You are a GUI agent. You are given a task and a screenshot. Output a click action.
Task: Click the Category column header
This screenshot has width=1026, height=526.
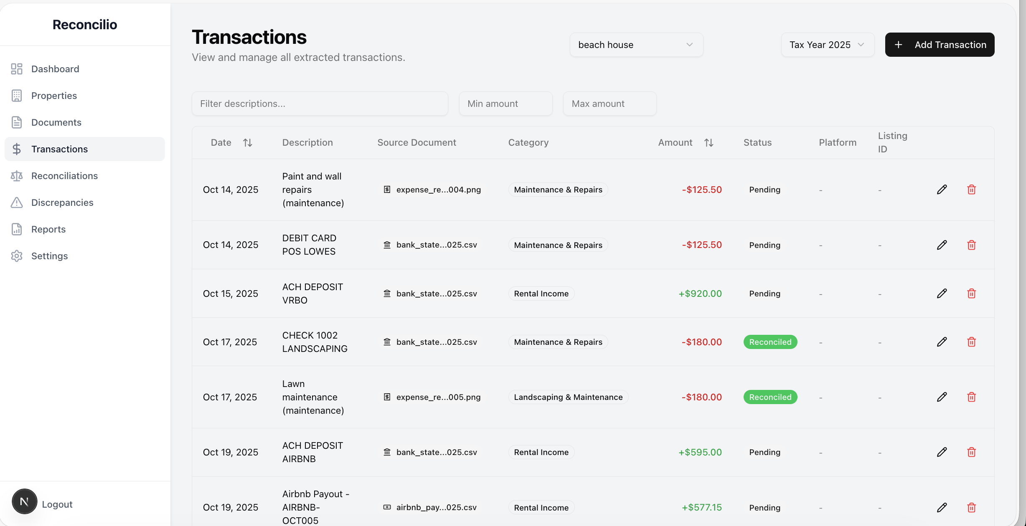528,142
